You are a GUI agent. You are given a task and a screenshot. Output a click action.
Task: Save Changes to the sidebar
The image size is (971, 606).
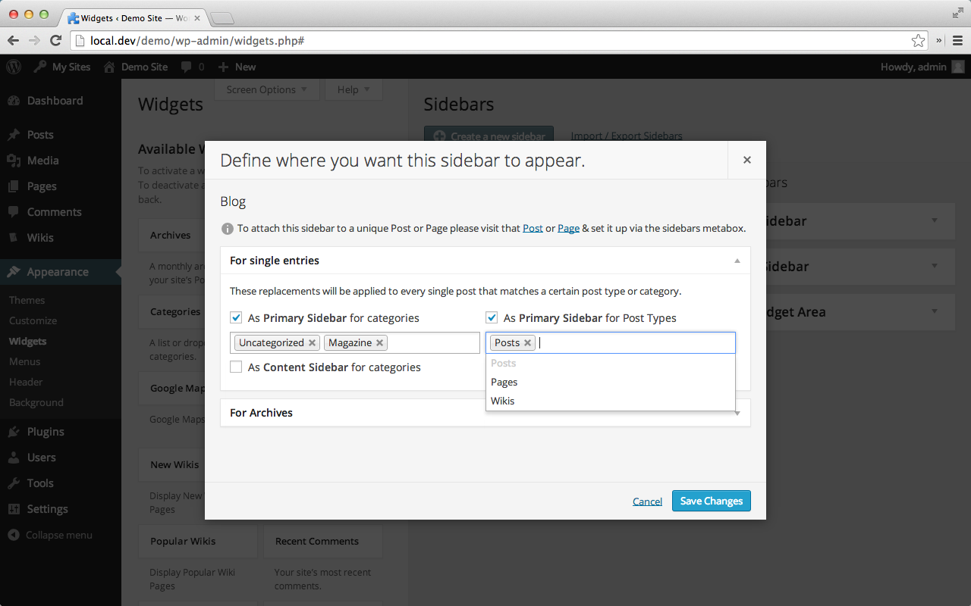(712, 501)
